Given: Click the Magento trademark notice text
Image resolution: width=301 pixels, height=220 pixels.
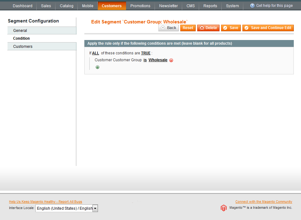Looking at the screenshot, I should (x=261, y=208).
